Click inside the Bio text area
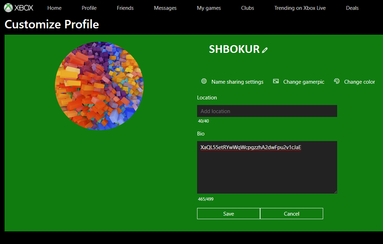The image size is (383, 244). coord(267,167)
